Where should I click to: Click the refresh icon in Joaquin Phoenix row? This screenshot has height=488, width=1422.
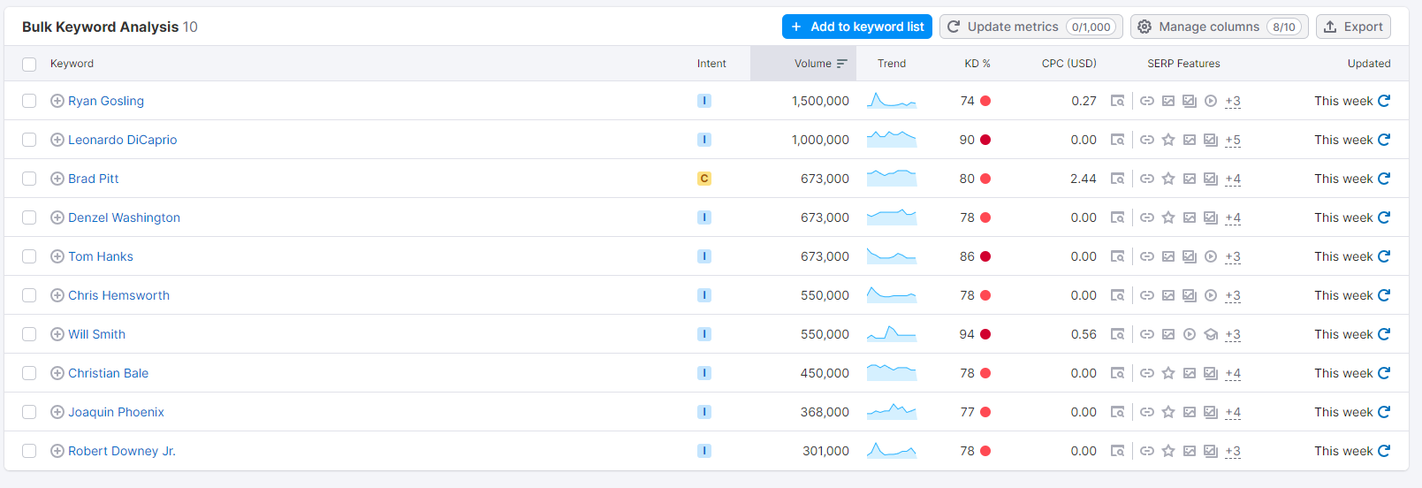click(x=1384, y=412)
